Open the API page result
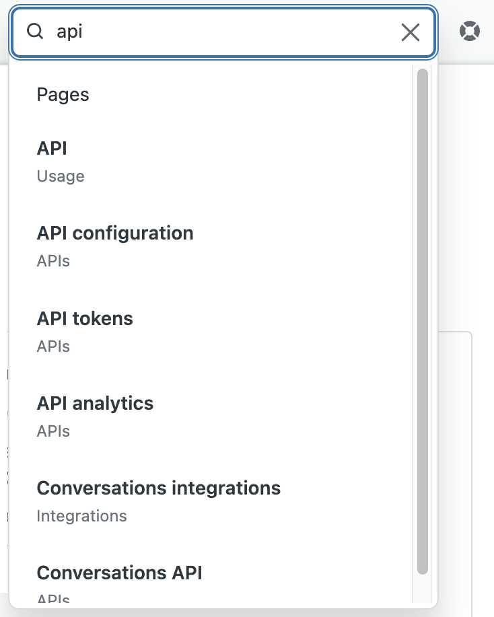The height and width of the screenshot is (617, 494). tap(52, 149)
